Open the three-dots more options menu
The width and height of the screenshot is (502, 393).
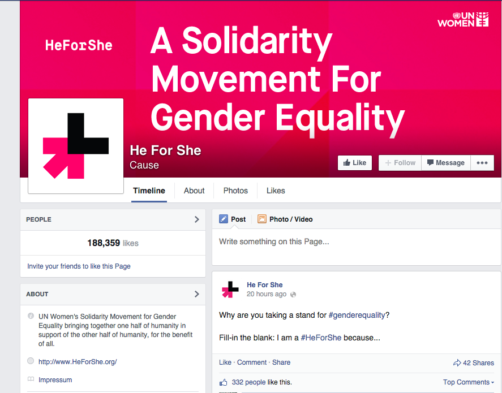coord(482,163)
